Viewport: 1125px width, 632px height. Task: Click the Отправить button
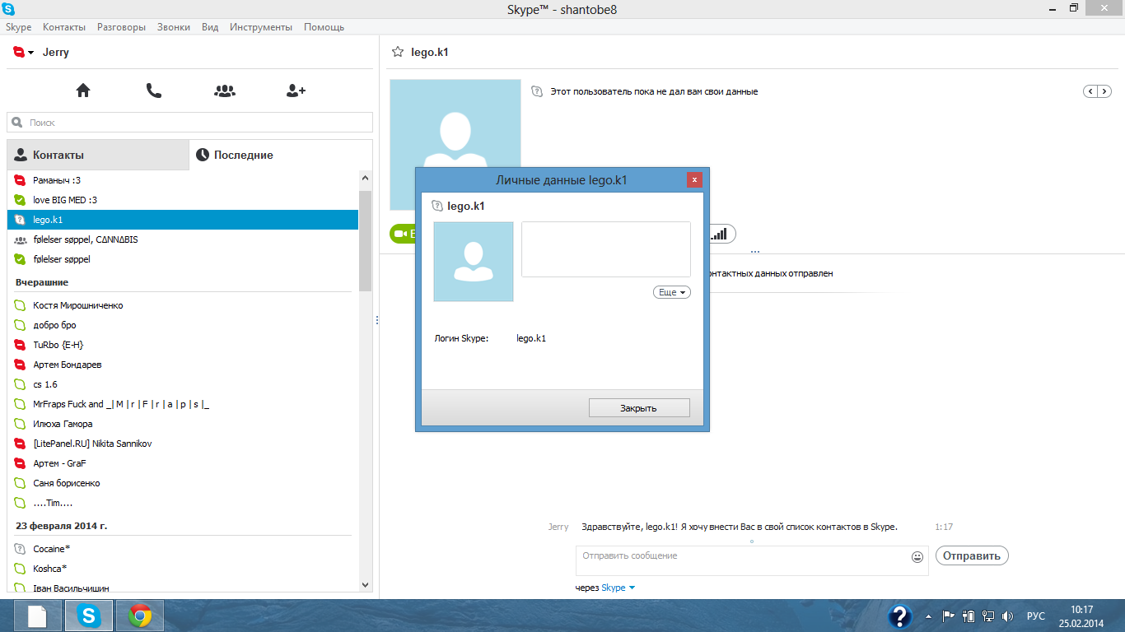pyautogui.click(x=972, y=555)
